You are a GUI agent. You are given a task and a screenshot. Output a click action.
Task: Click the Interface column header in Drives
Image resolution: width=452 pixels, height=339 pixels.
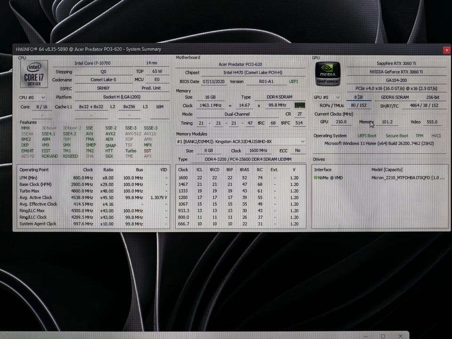pyautogui.click(x=323, y=169)
